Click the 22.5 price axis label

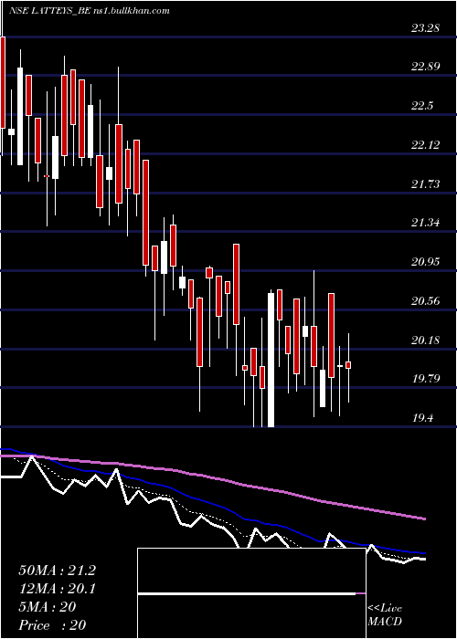422,106
